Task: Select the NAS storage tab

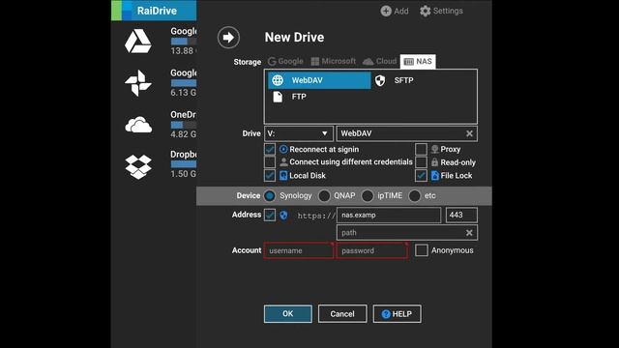Action: click(x=418, y=62)
